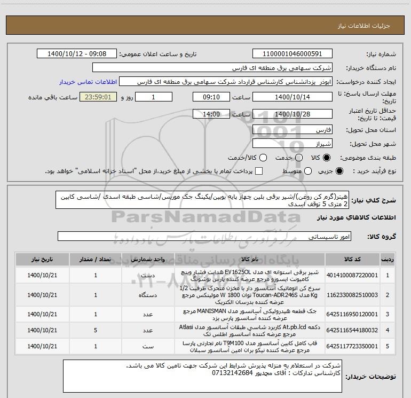Viewport: 411px width, 398px height.
Task: Click the price validity date 1400/10/28
Action: pos(293,114)
